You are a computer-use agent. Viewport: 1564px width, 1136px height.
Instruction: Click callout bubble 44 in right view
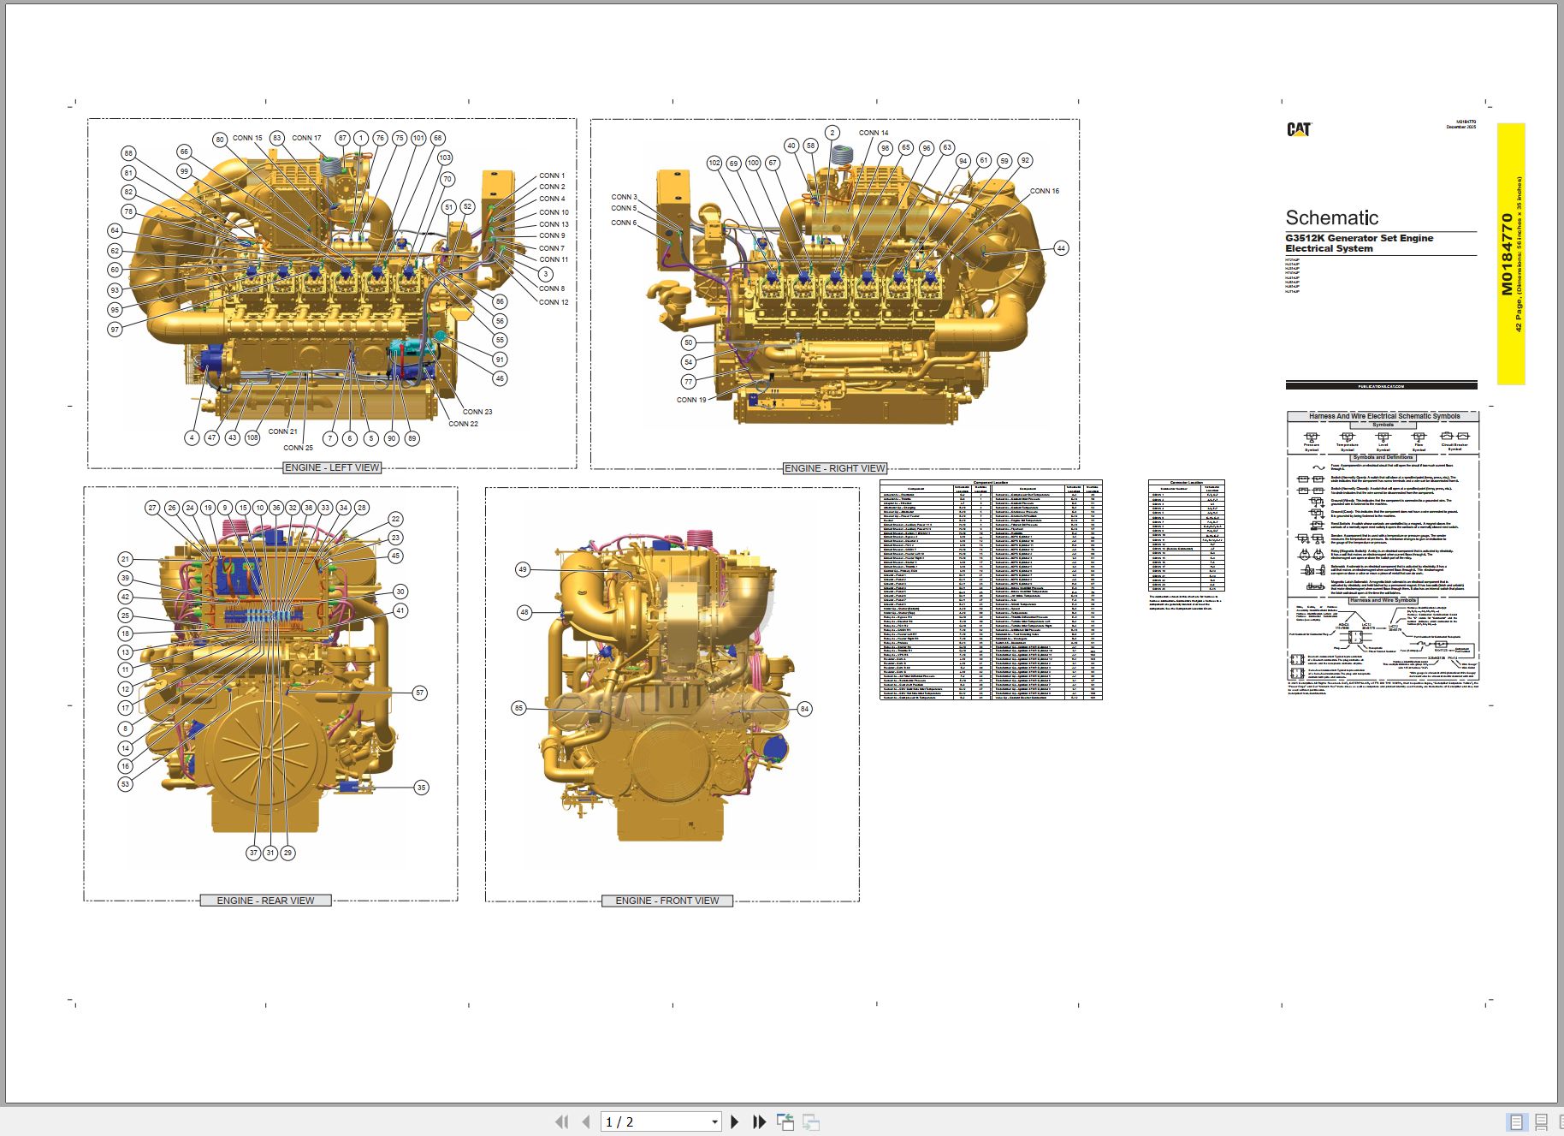click(1061, 248)
